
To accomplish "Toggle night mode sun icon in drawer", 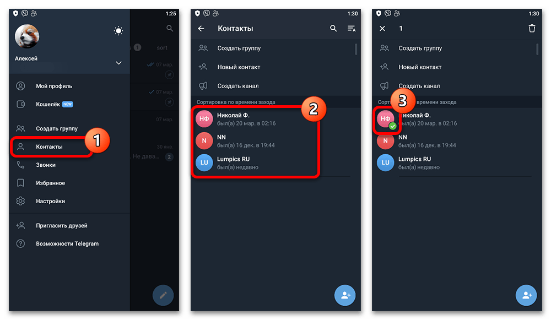I will pos(118,31).
